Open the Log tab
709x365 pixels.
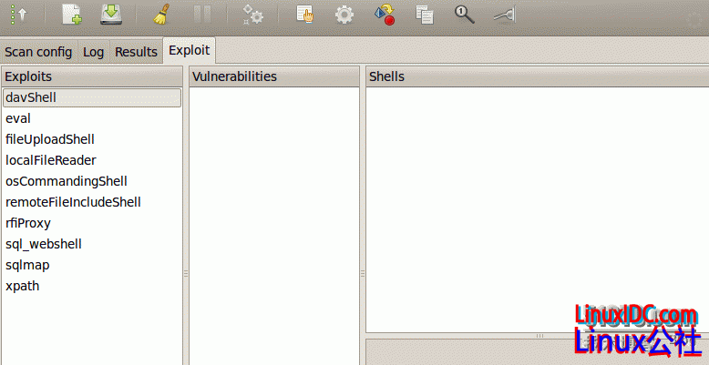pos(93,52)
